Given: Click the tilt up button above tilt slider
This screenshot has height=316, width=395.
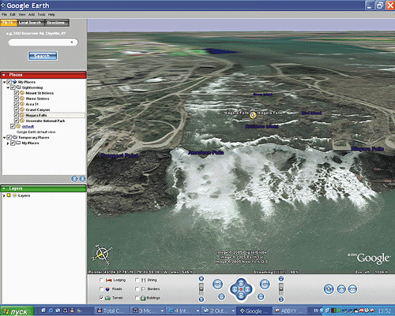Looking at the screenshot, I should point(281,279).
